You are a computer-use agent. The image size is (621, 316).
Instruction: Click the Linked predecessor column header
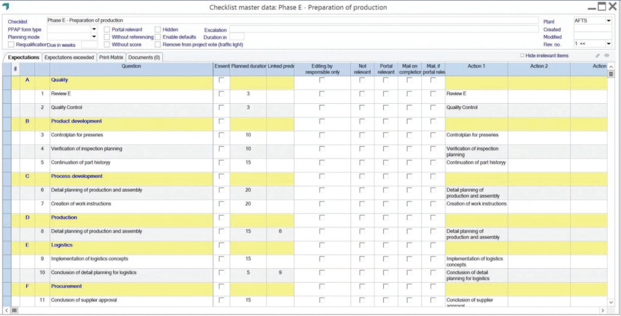point(280,69)
